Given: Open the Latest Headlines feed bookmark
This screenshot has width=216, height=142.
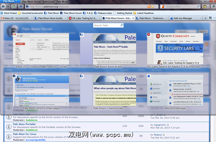Looking at the screenshot, I should 143,13.
